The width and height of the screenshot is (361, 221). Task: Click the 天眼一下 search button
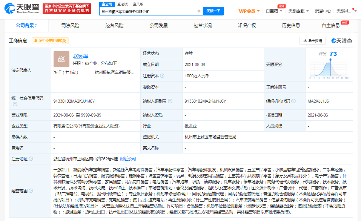[214, 11]
